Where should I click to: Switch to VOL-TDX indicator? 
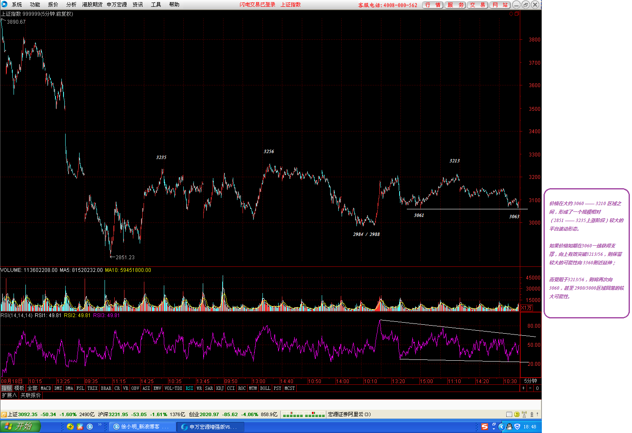pos(173,388)
